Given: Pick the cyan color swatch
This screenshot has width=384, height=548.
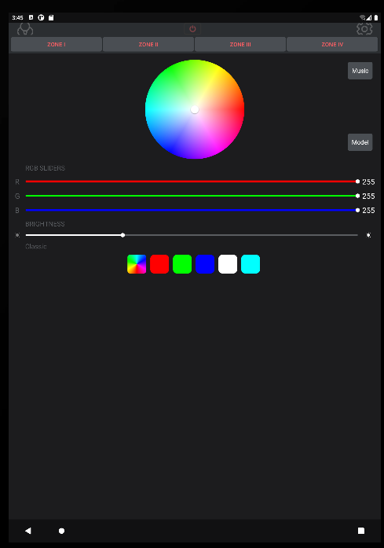Looking at the screenshot, I should [251, 264].
